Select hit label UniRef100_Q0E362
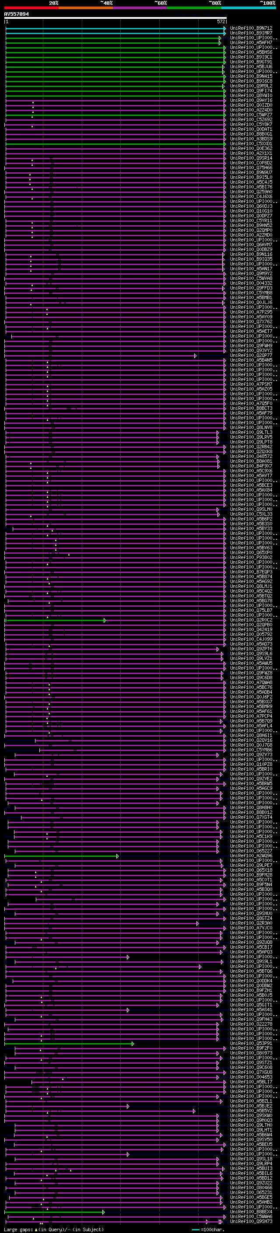 (x=251, y=148)
